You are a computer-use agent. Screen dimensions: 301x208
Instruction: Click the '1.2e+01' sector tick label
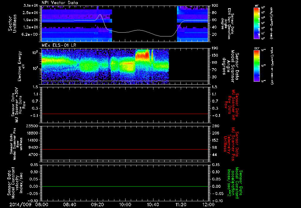tap(31, 27)
